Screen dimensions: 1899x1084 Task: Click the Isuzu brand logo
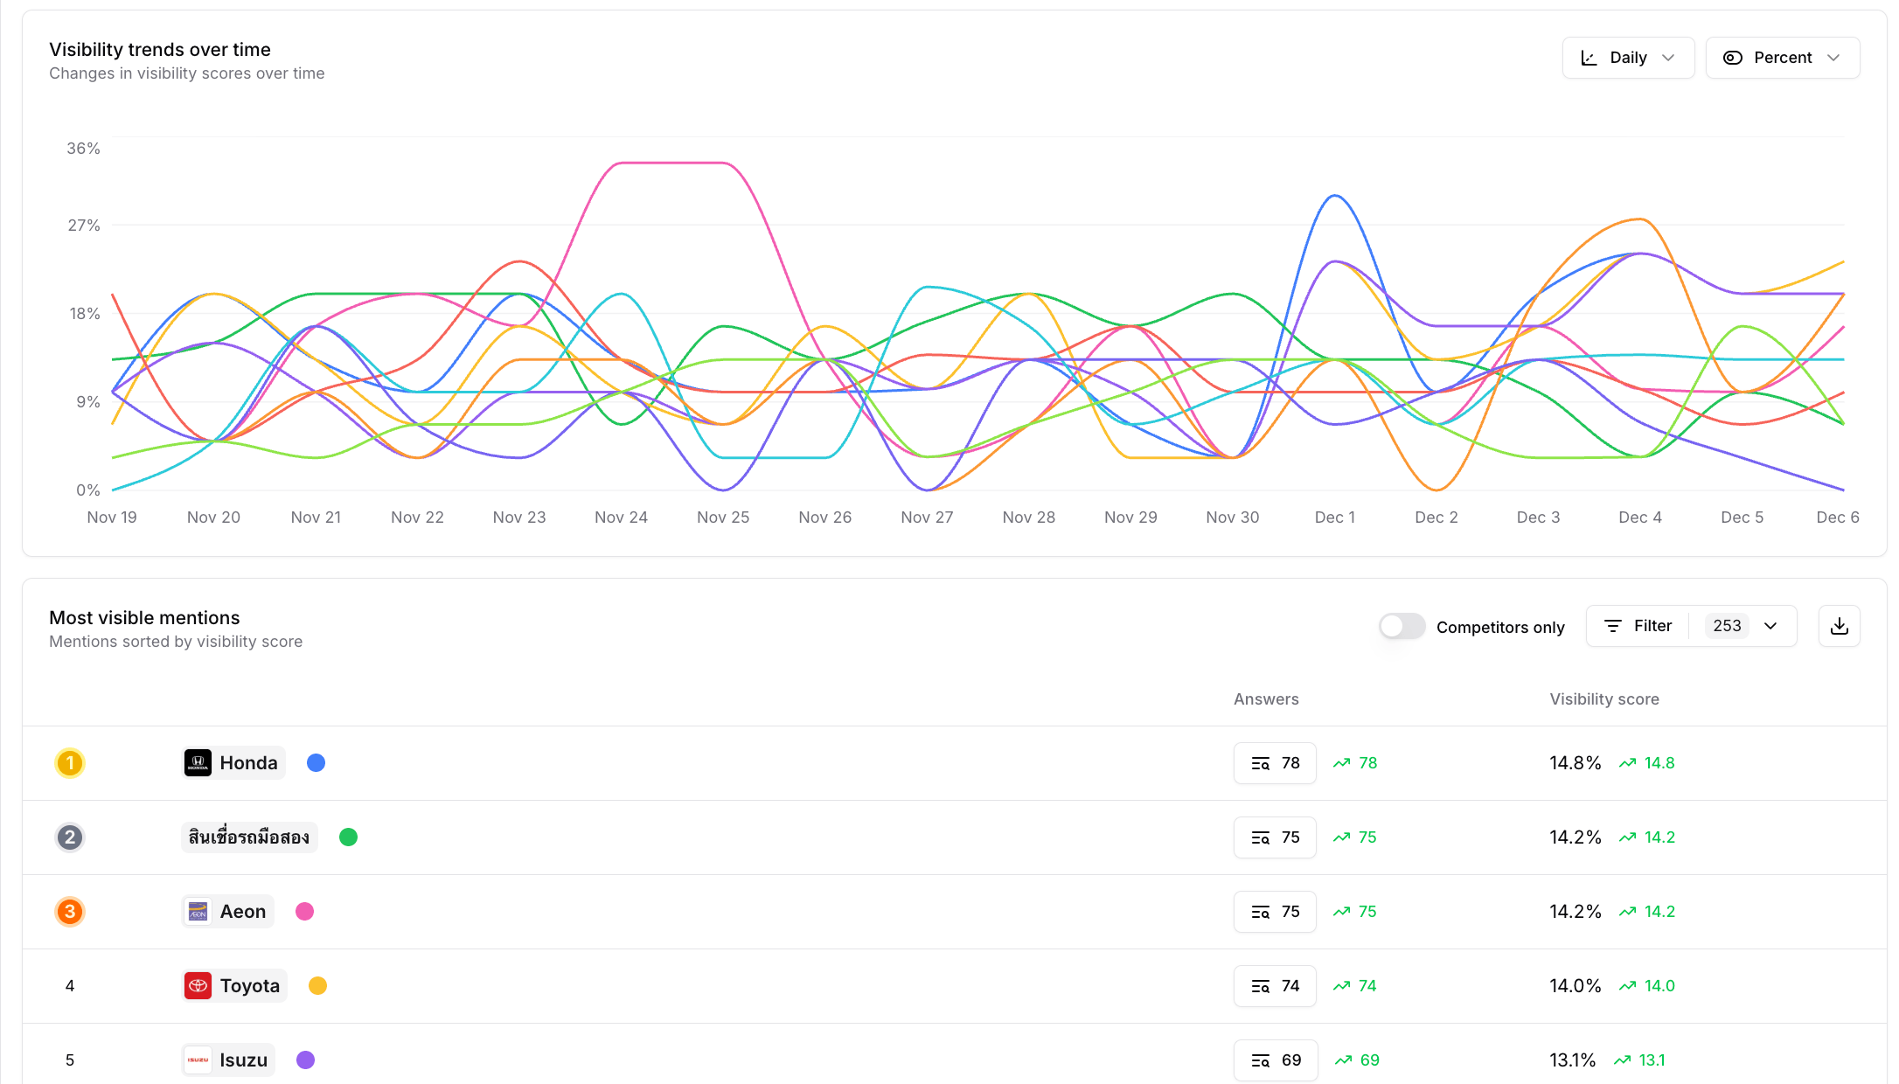(x=198, y=1060)
